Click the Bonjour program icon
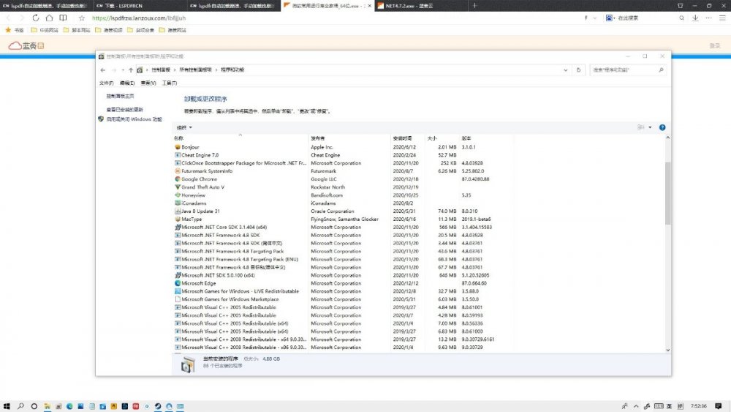Screen dimensions: 731x412 point(178,147)
